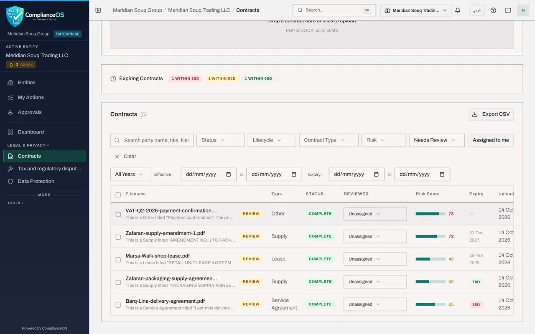This screenshot has width=535, height=334.
Task: Click the Data Protection shield icon
Action: click(10, 182)
